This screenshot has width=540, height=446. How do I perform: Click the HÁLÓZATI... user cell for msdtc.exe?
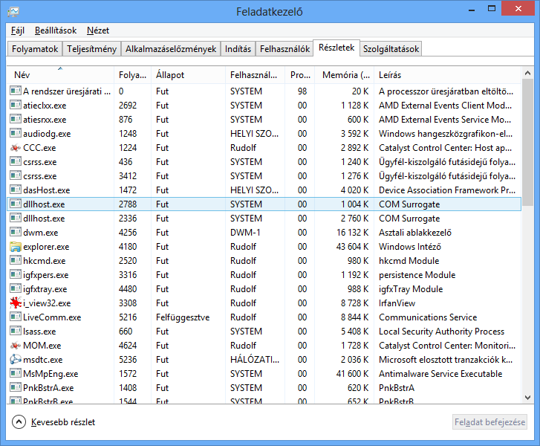[x=255, y=360]
